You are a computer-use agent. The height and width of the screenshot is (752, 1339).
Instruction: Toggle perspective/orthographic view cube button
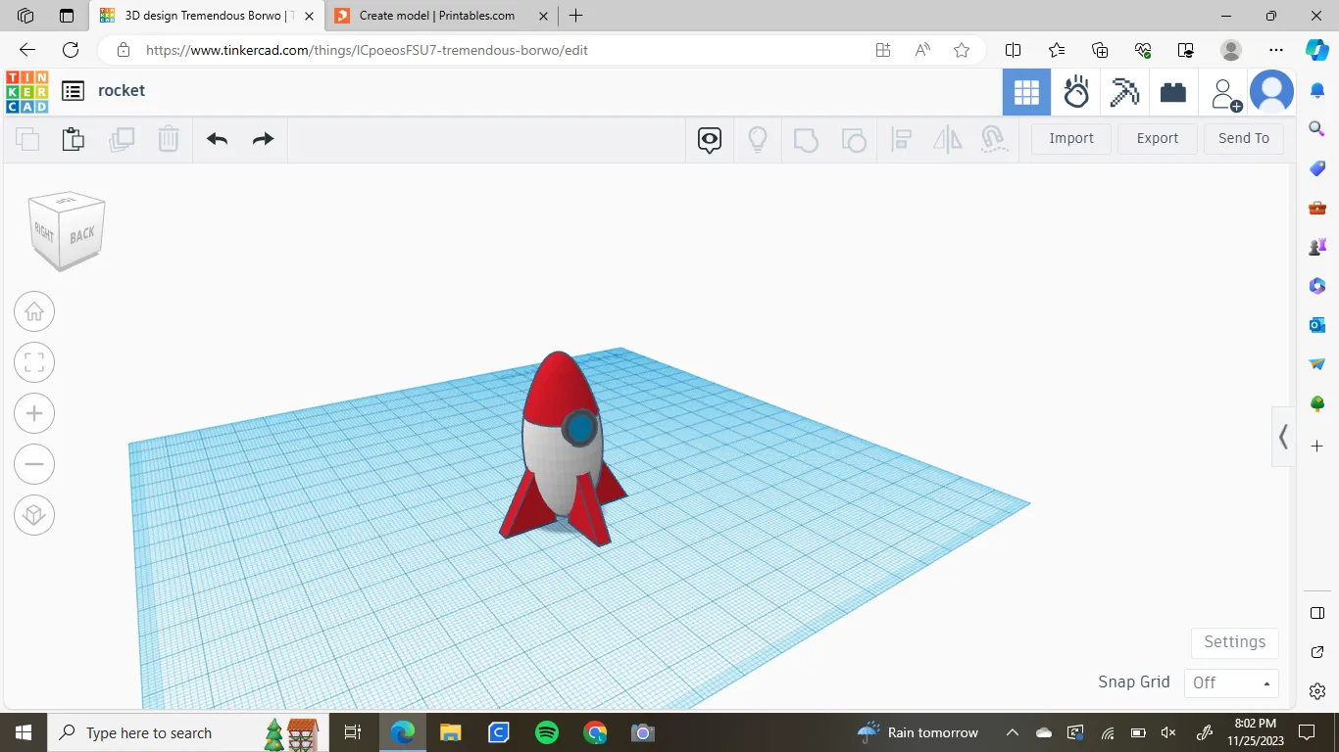click(x=34, y=515)
